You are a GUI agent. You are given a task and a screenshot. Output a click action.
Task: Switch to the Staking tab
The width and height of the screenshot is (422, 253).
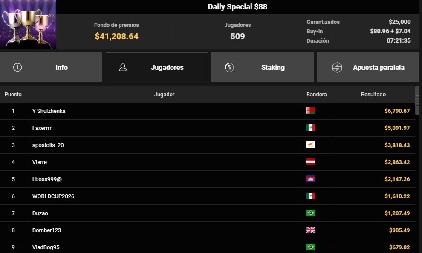tap(273, 67)
